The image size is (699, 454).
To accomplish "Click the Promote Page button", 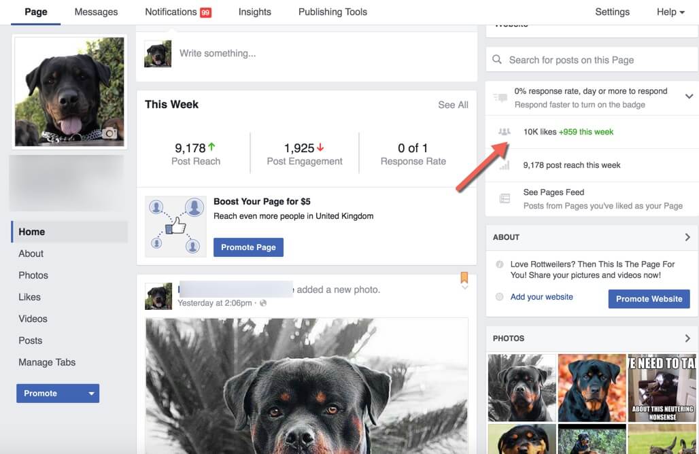I will pyautogui.click(x=248, y=247).
